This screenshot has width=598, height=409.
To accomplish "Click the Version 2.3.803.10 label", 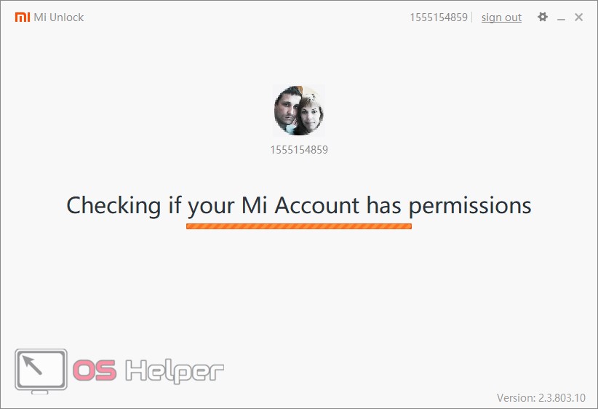I will click(541, 397).
